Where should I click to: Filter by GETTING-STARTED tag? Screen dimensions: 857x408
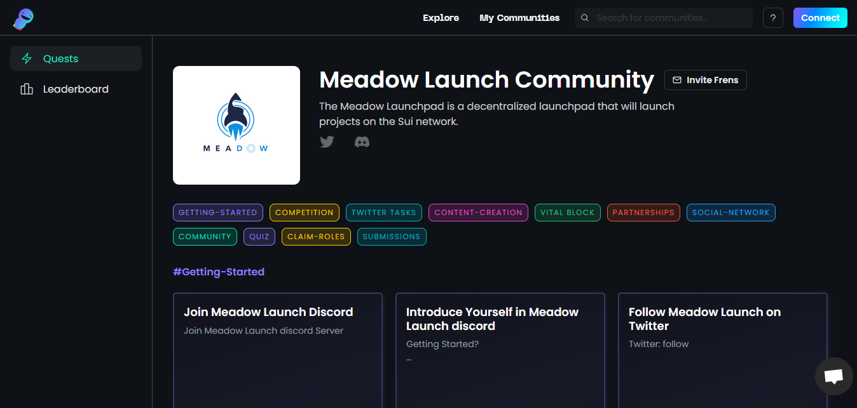pos(217,213)
